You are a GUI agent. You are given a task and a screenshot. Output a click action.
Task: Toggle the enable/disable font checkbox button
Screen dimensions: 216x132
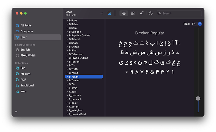click(x=109, y=13)
